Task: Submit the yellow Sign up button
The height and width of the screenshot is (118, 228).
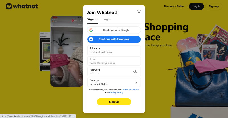Action: pos(114,102)
